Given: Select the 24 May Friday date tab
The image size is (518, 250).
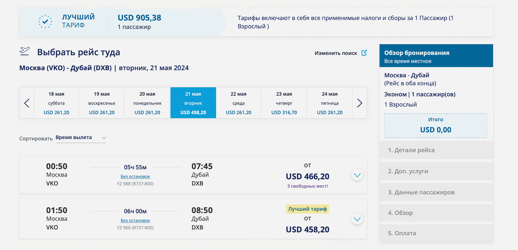Looking at the screenshot, I should [330, 103].
